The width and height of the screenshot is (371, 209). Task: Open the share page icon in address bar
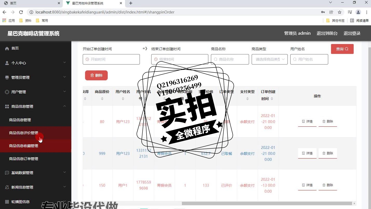[x=331, y=12]
